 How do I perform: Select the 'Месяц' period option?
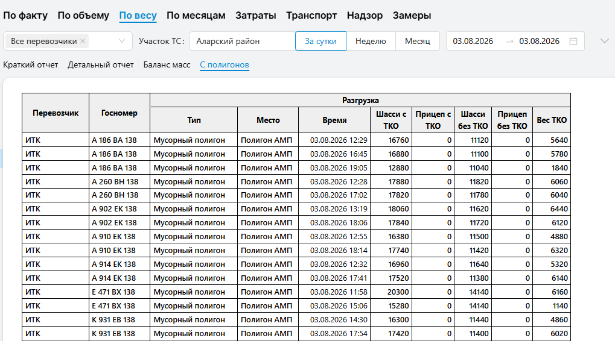pos(417,41)
